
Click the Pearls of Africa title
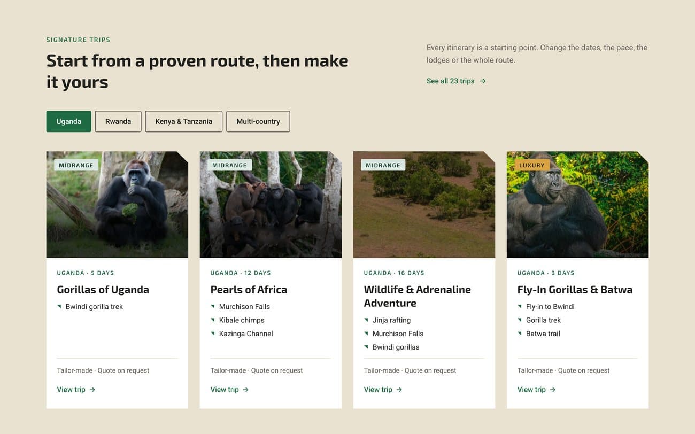[249, 290]
